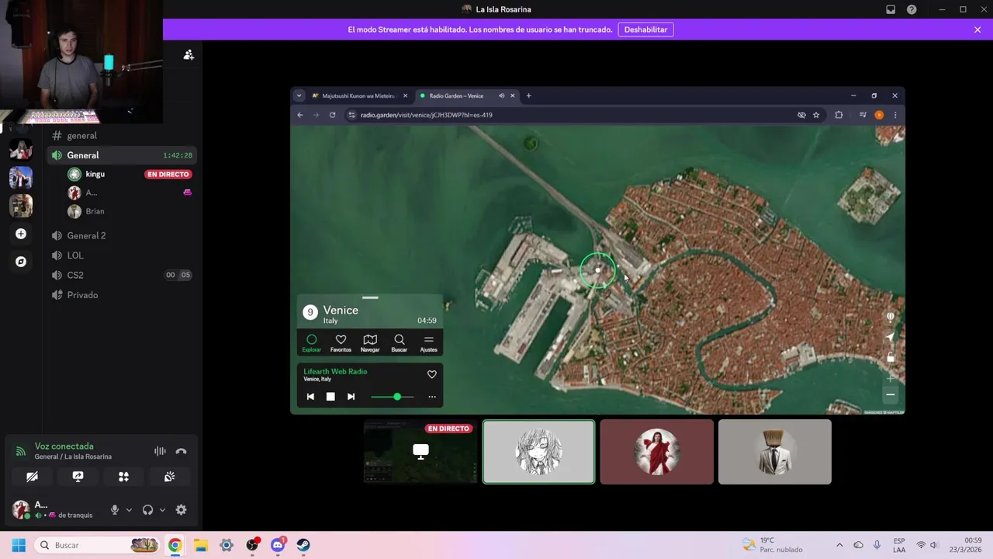Image resolution: width=993 pixels, height=559 pixels.
Task: Turn on camera in voice panel
Action: (x=32, y=477)
